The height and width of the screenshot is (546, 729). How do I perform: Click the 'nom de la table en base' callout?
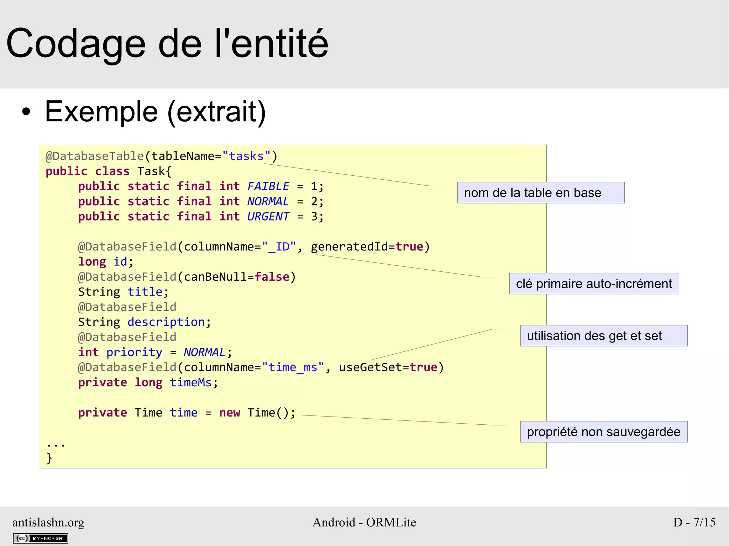(x=541, y=193)
